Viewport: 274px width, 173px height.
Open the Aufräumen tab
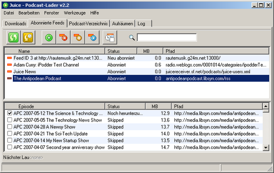click(122, 24)
